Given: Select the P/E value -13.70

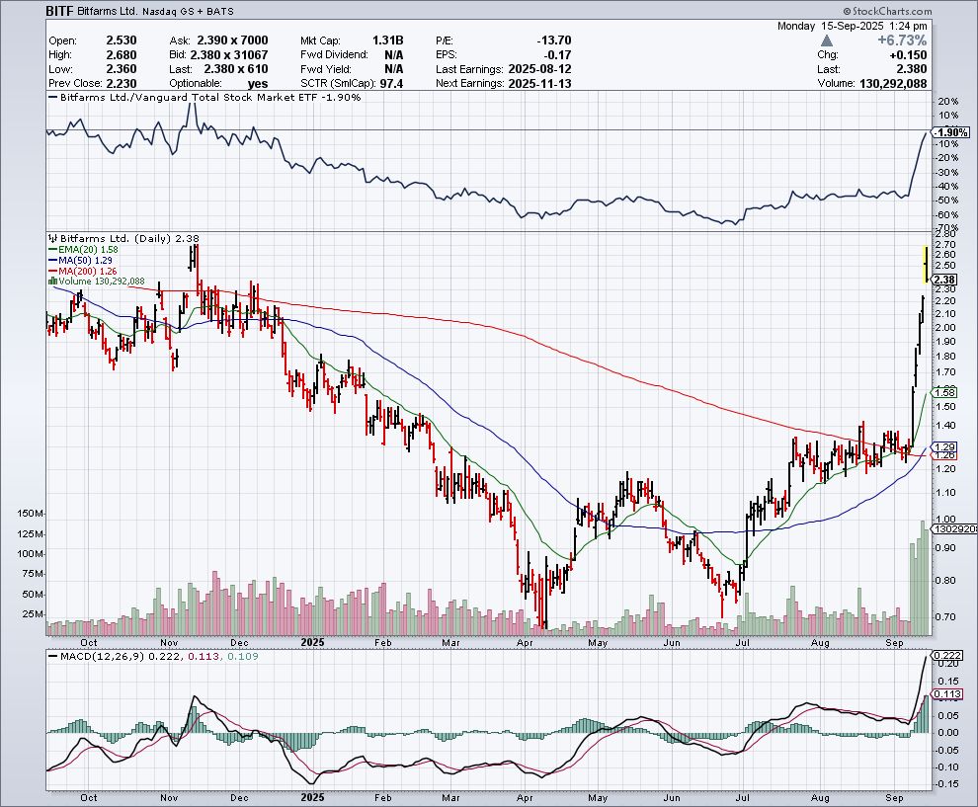Looking at the screenshot, I should pyautogui.click(x=554, y=40).
